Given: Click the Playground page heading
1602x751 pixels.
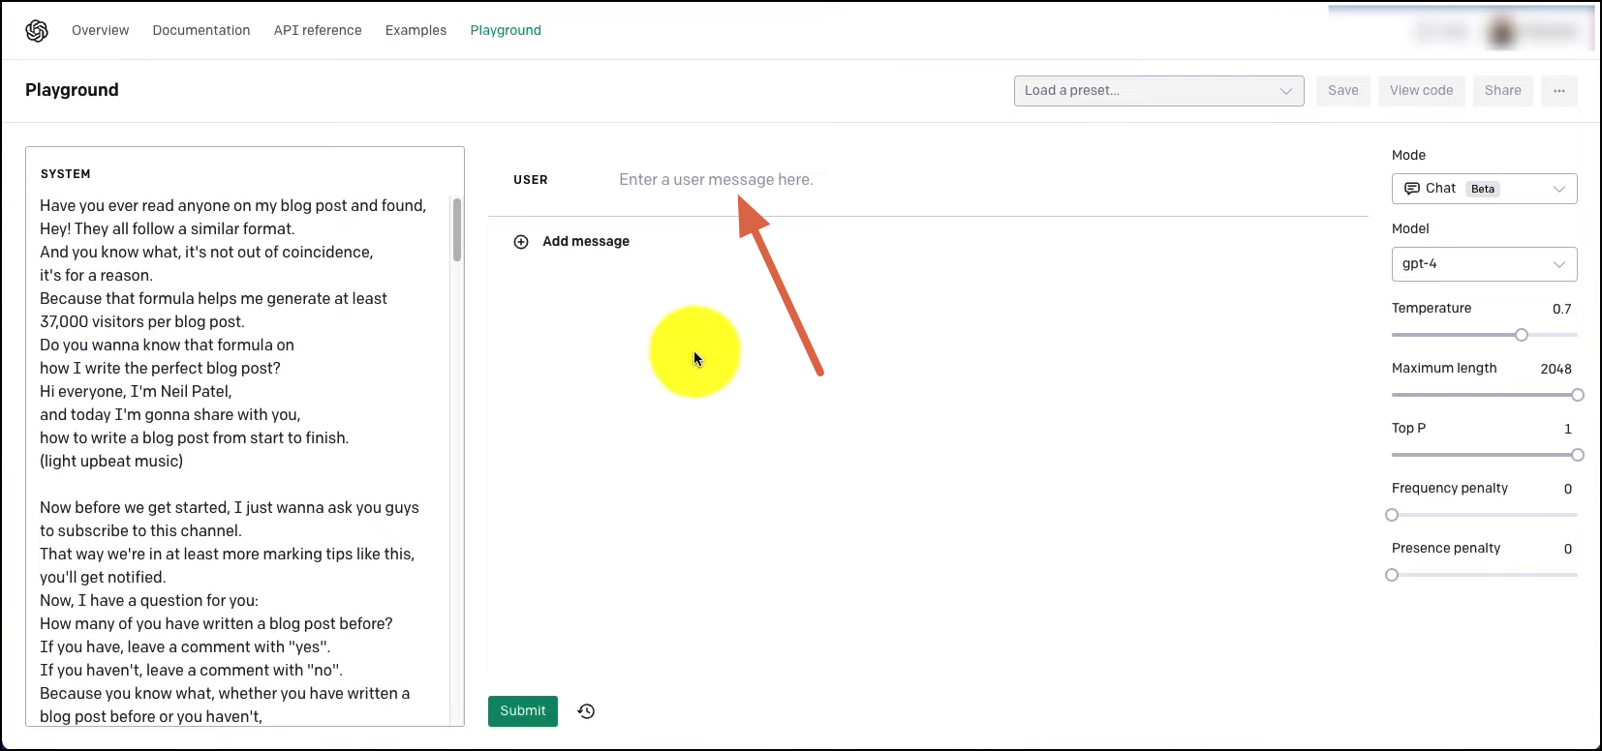Looking at the screenshot, I should pyautogui.click(x=72, y=90).
